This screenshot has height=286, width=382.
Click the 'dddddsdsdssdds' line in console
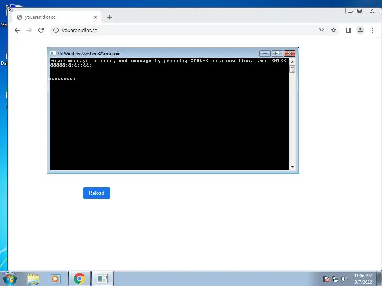71,66
